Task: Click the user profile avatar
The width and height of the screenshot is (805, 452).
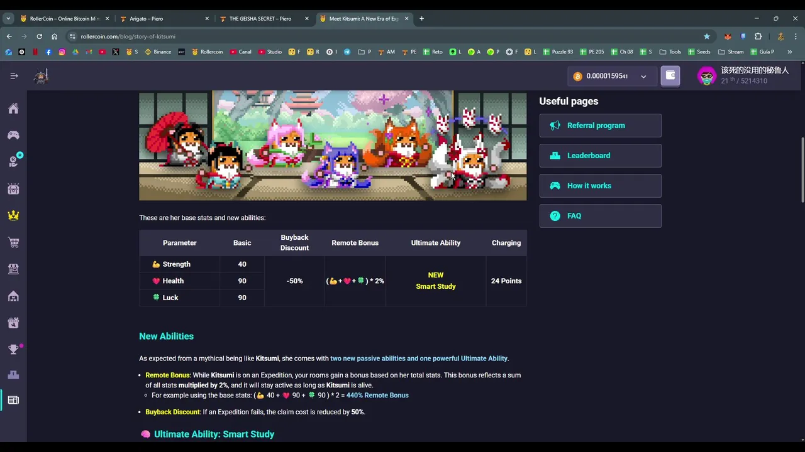Action: click(x=707, y=76)
